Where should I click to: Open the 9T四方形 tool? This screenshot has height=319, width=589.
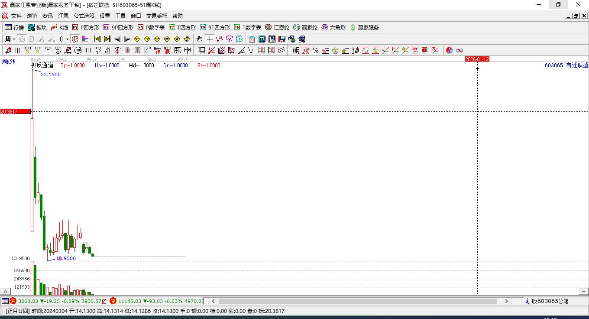215,27
